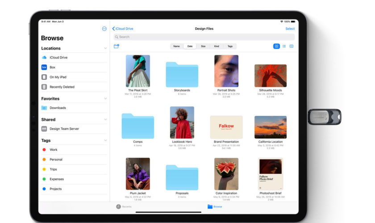Open the Recently Deleted trash location

(74, 87)
